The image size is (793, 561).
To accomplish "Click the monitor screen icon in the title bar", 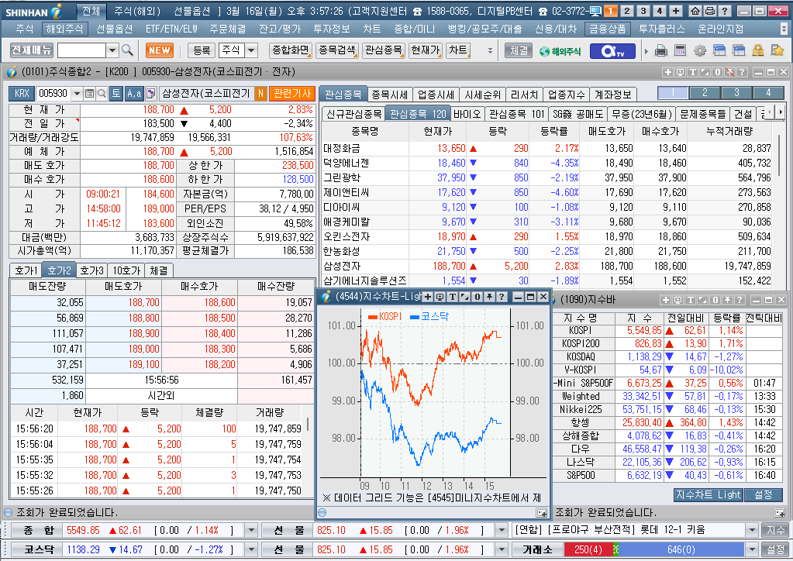I will point(595,11).
